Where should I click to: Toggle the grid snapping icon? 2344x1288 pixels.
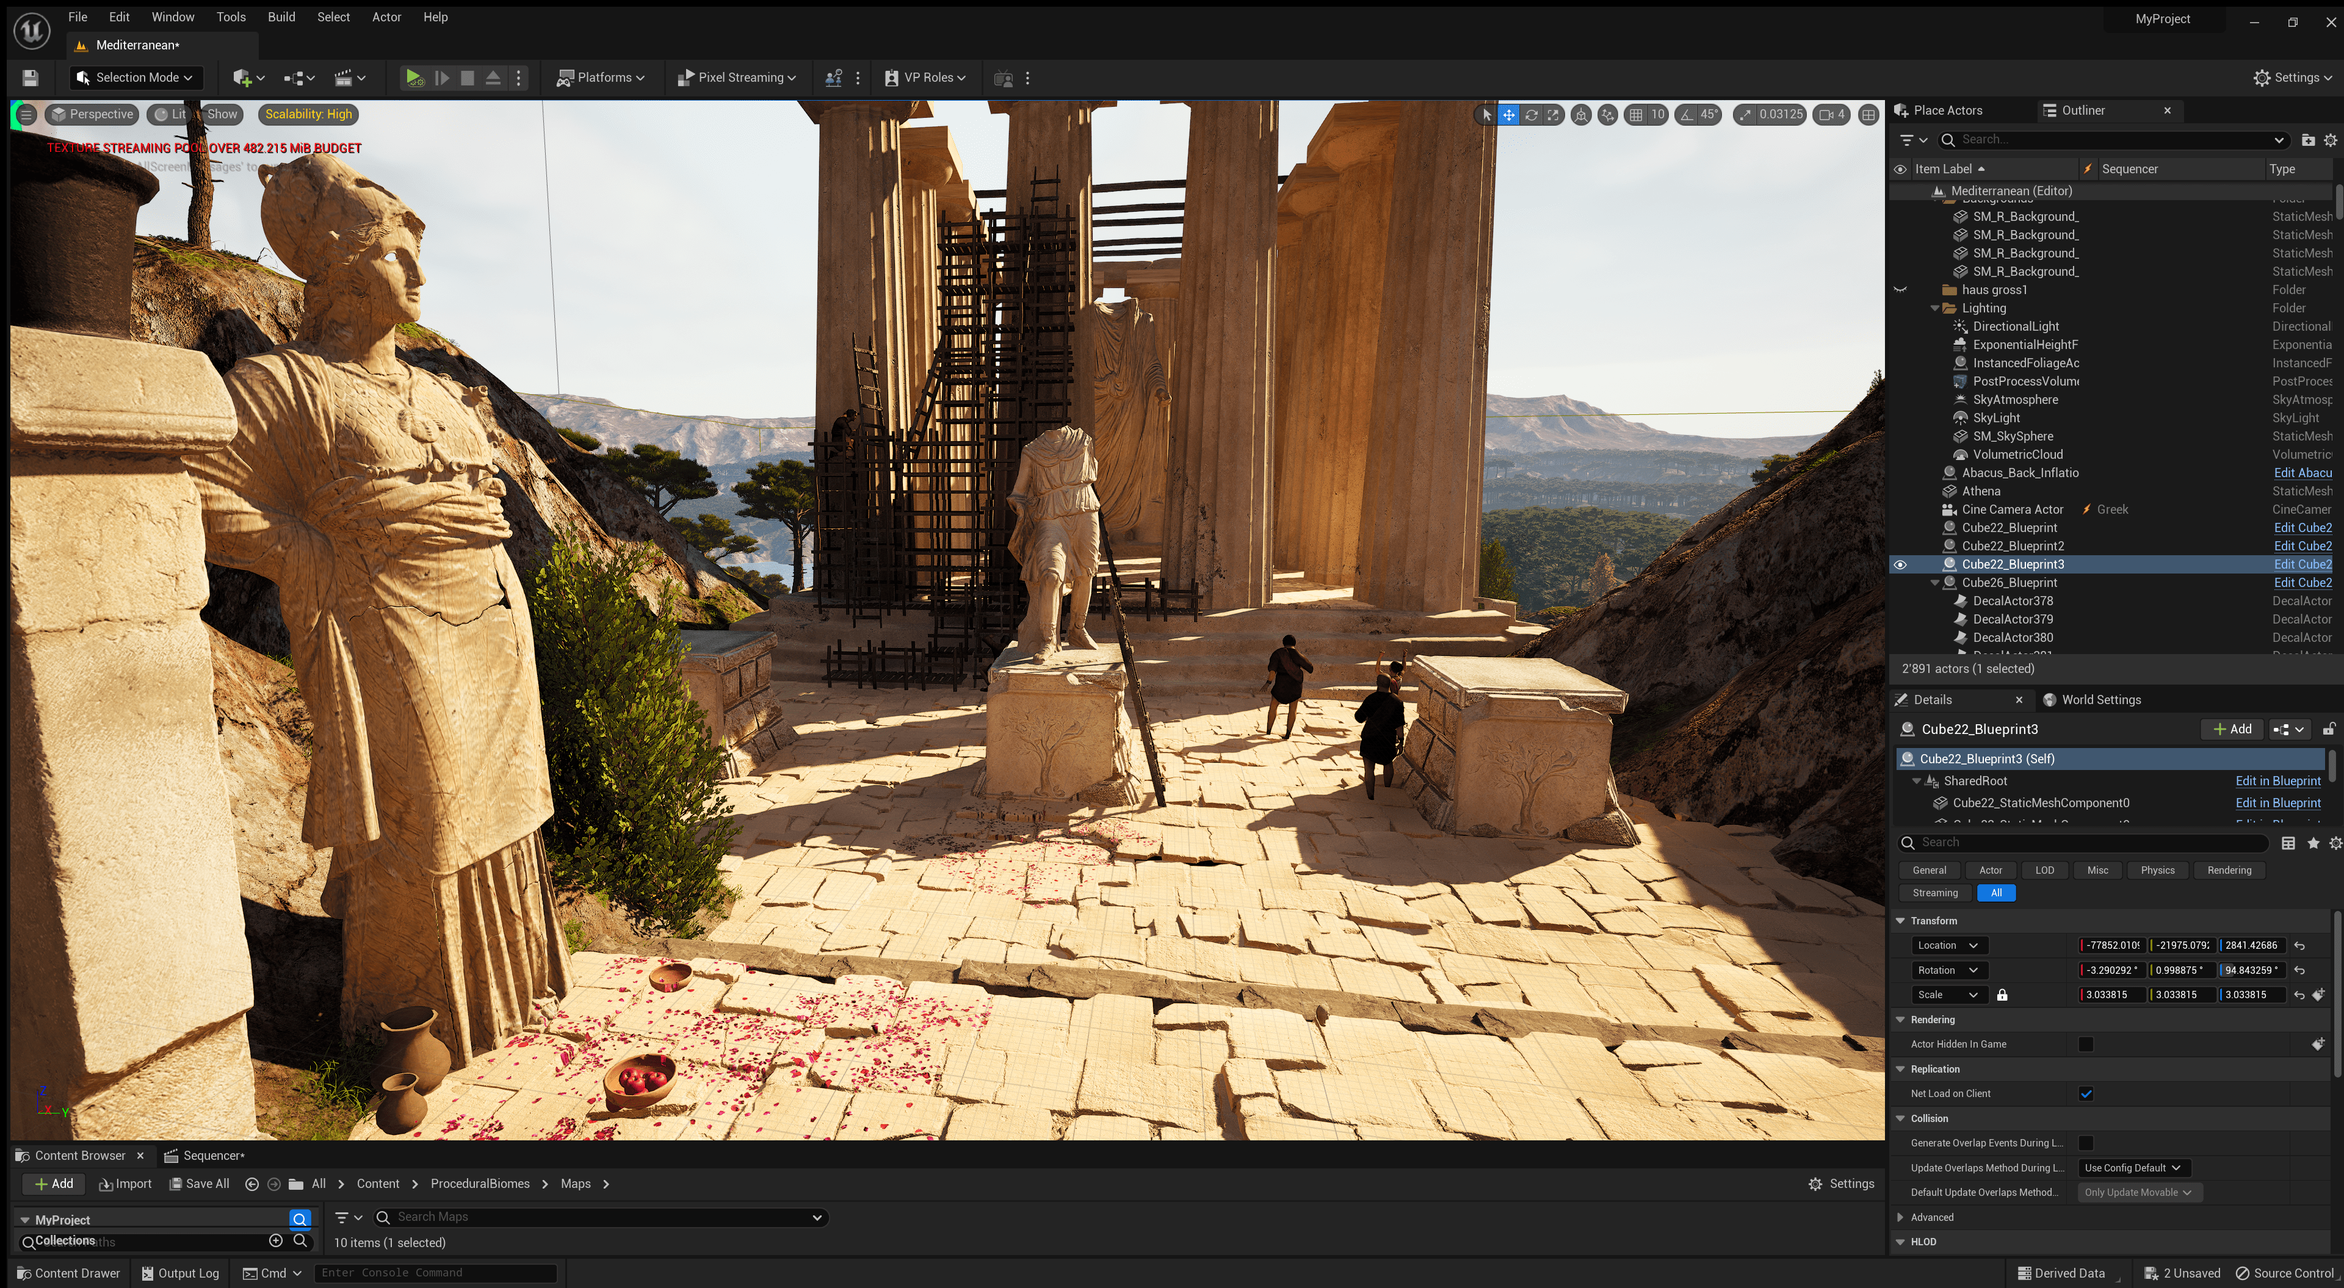click(x=1636, y=115)
